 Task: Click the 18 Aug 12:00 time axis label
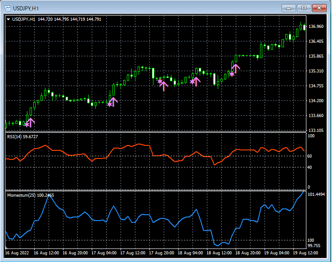tap(220, 253)
